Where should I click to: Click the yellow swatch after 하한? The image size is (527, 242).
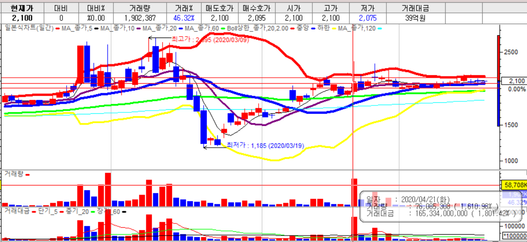click(x=334, y=29)
